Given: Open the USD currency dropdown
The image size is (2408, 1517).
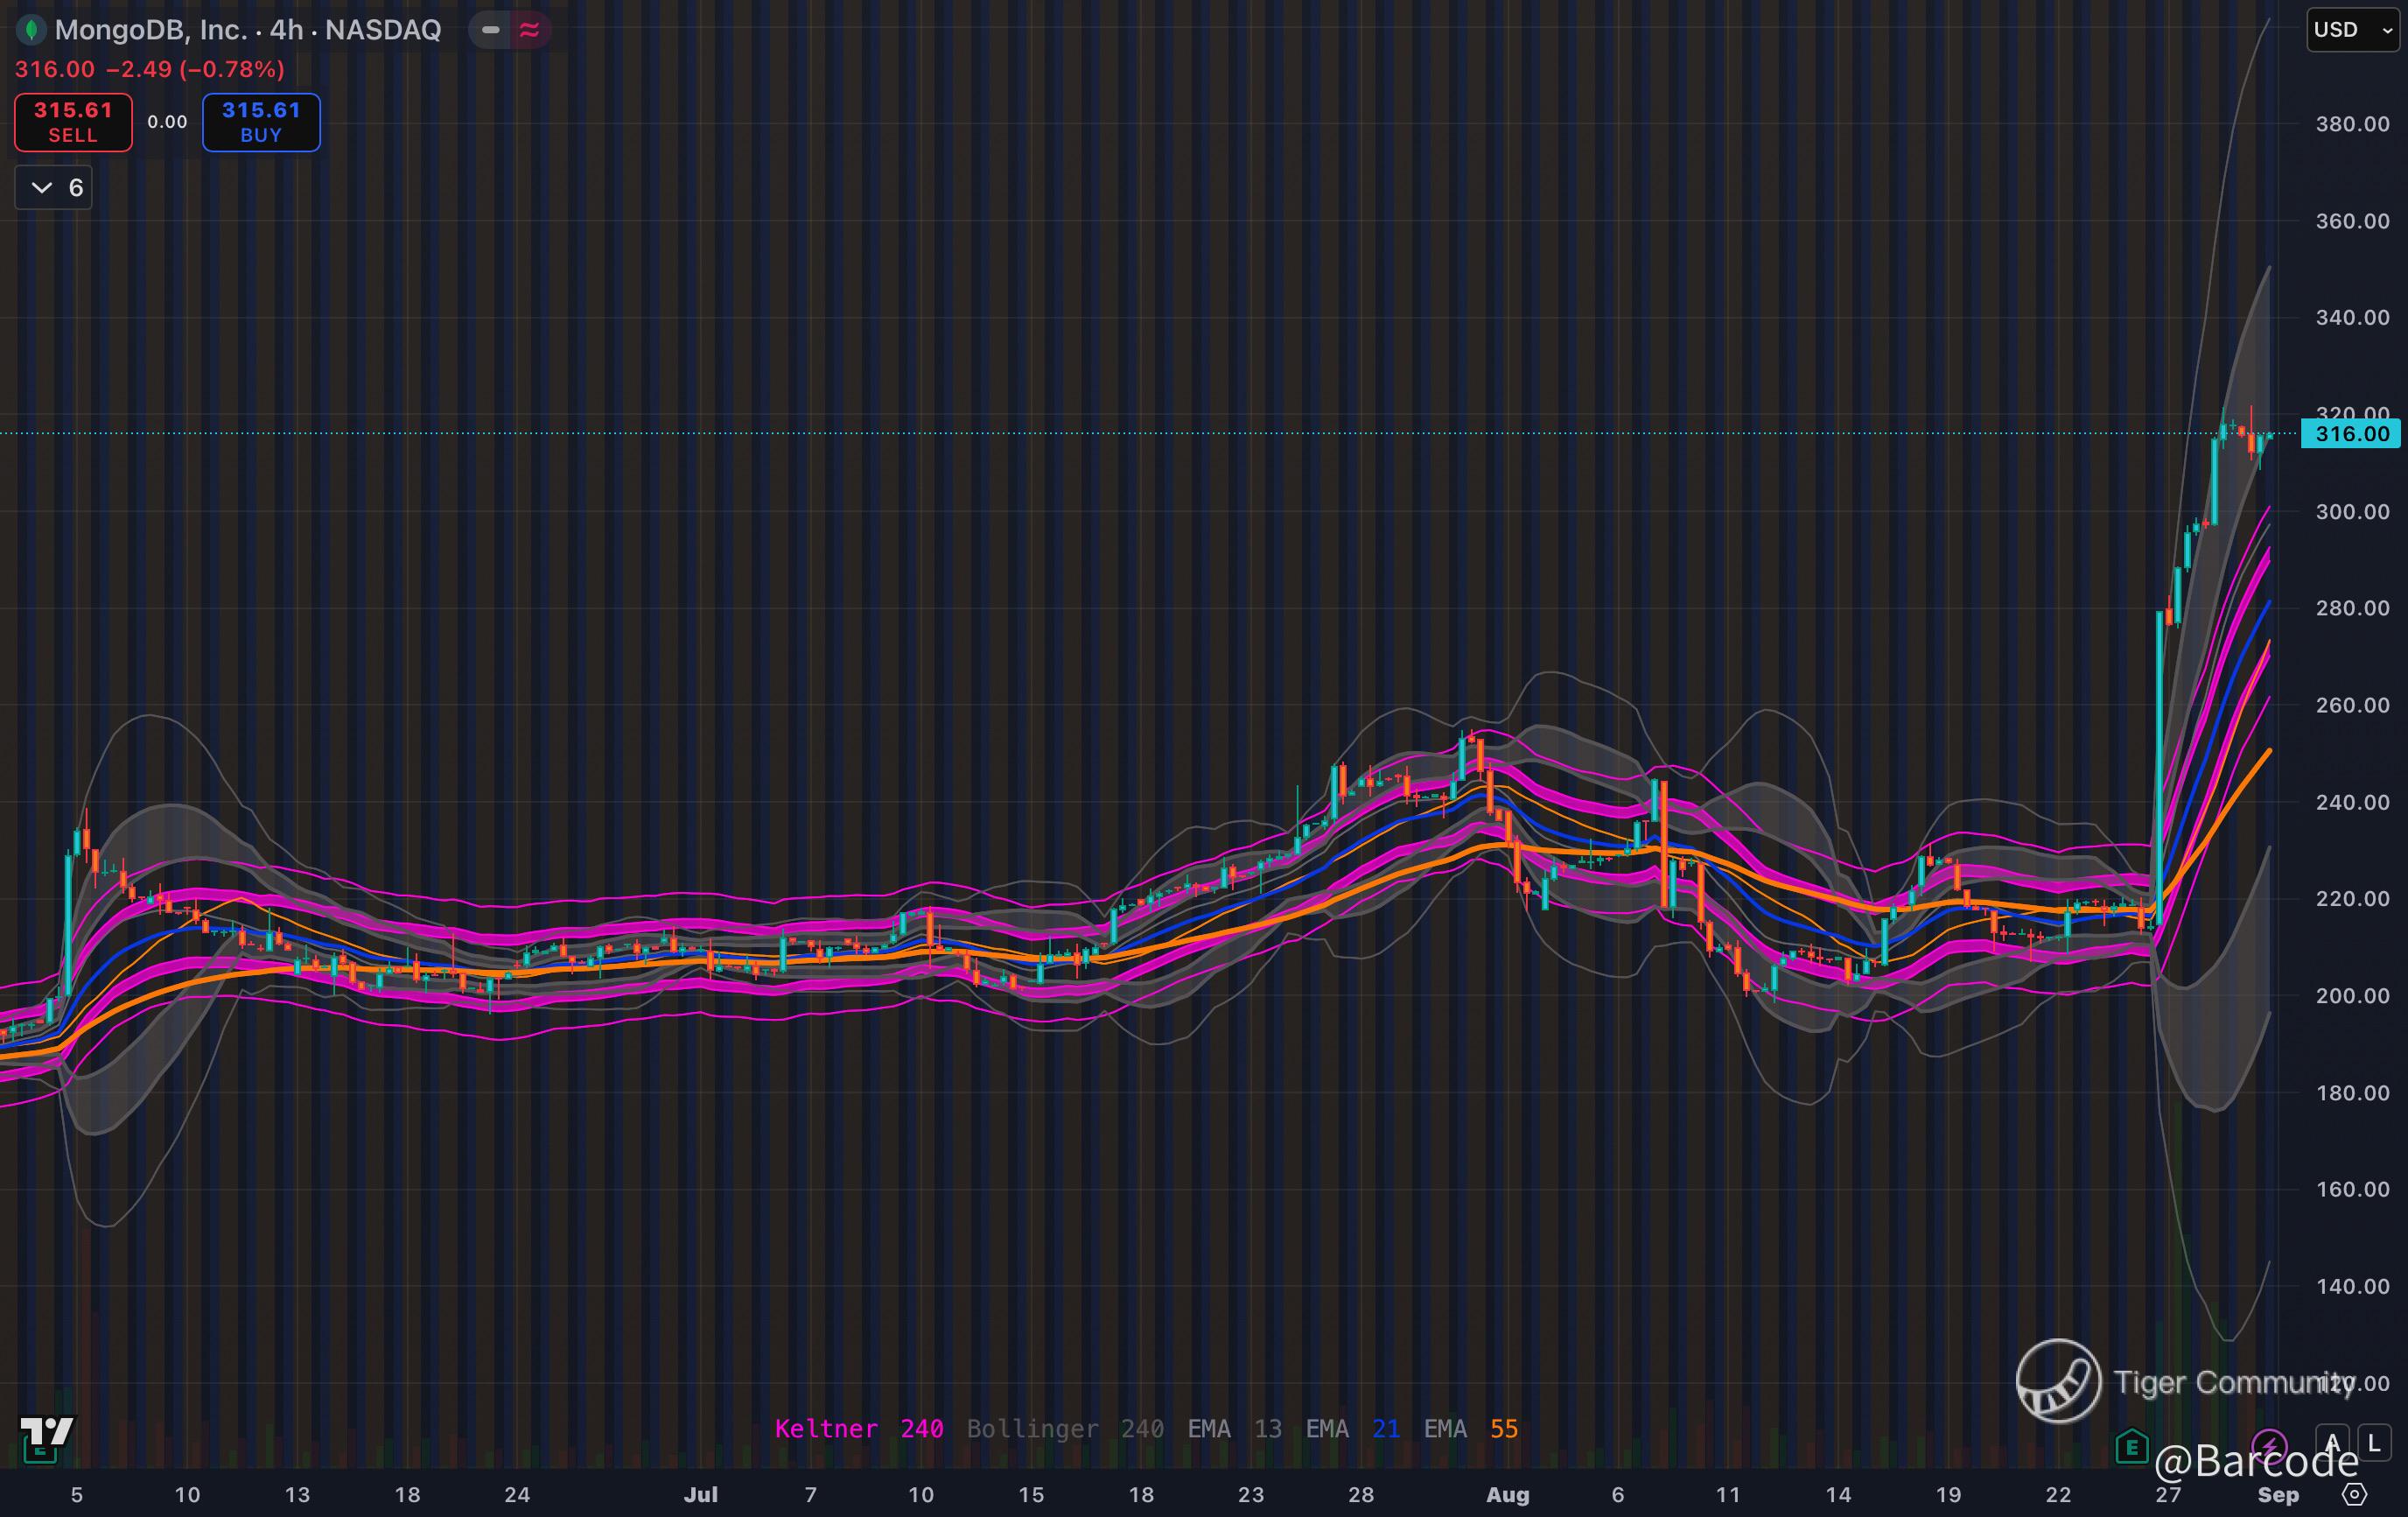Looking at the screenshot, I should click(x=2351, y=30).
